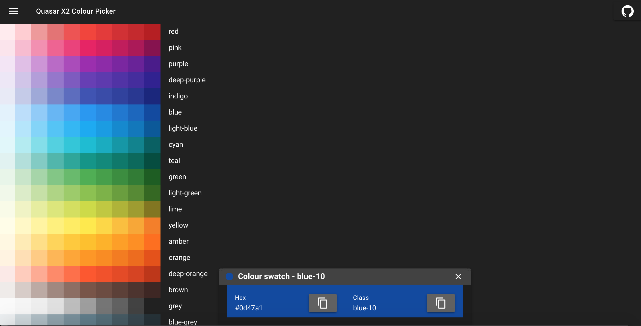
Task: Close the Colour swatch dialog
Action: tap(458, 277)
